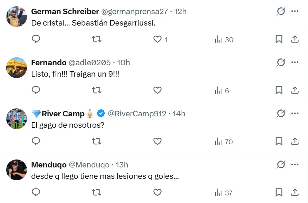The width and height of the screenshot is (308, 203).
Task: Open more options menu on Fernando's tweet
Action: pyautogui.click(x=295, y=62)
